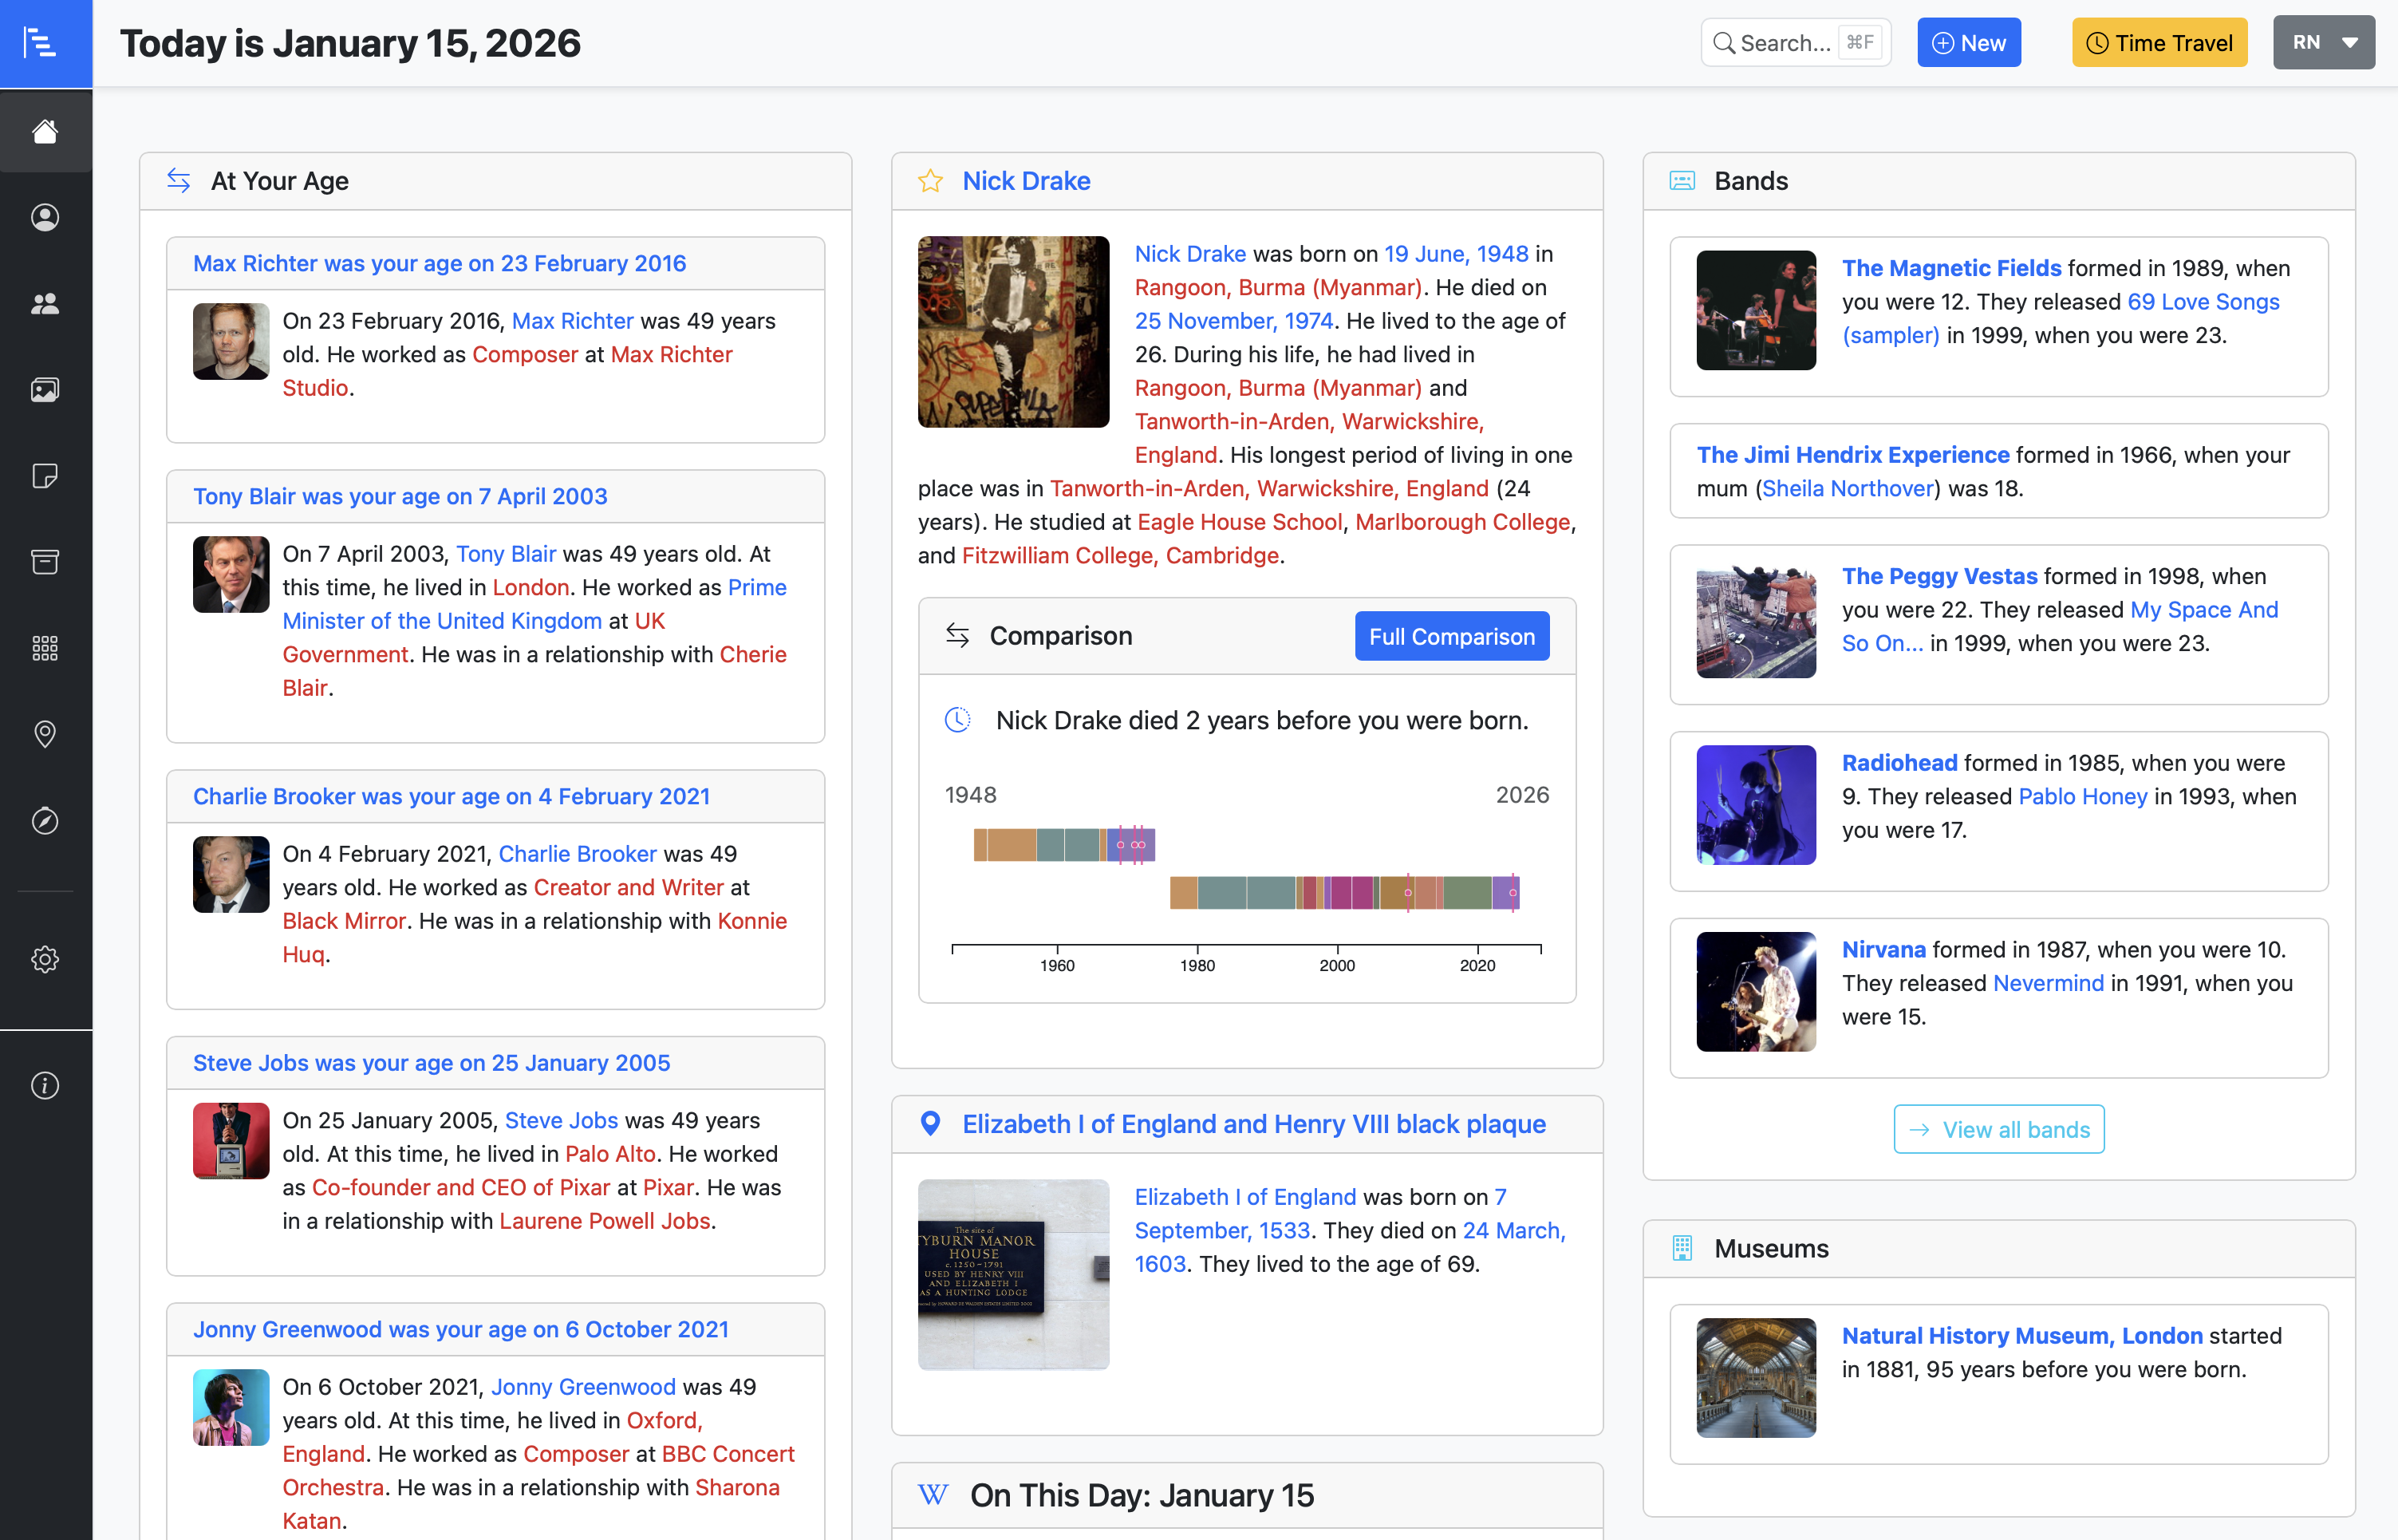Click the View all bands link

tap(1998, 1129)
